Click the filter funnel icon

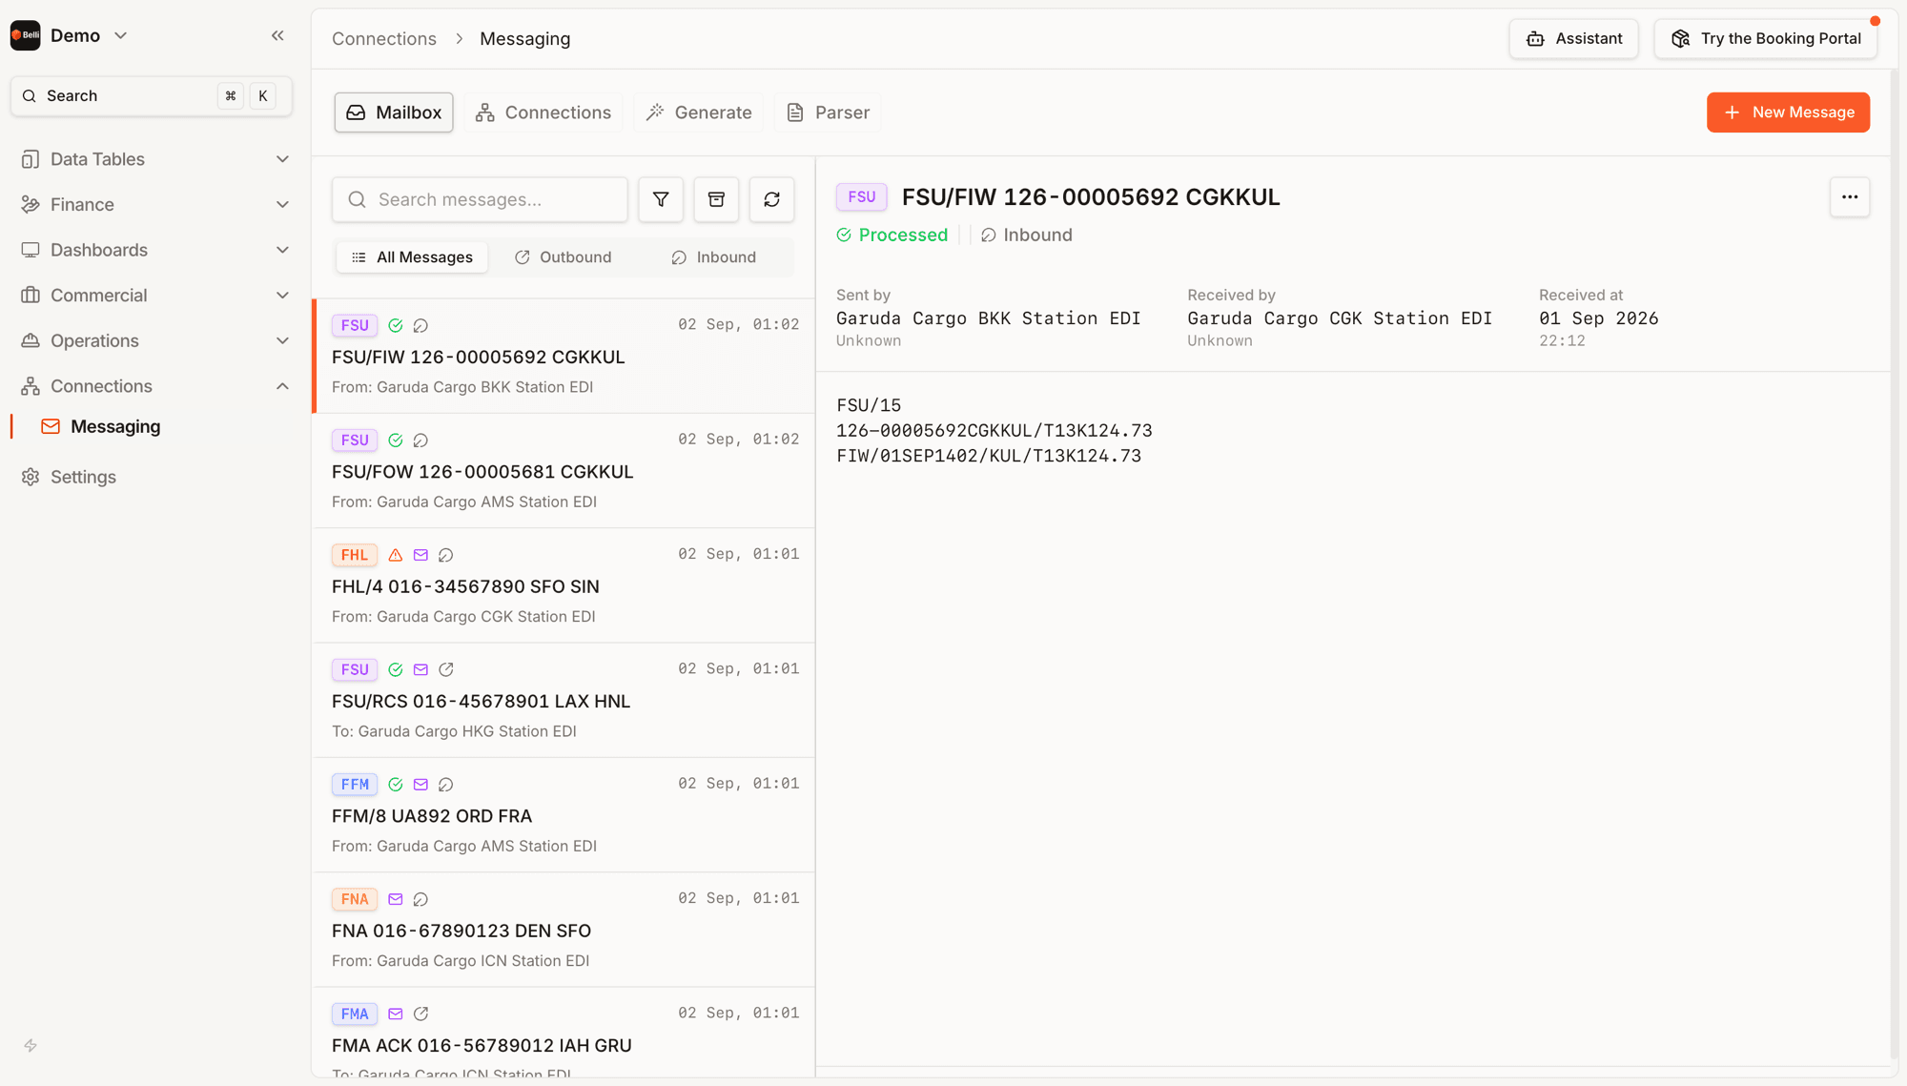[x=661, y=199]
